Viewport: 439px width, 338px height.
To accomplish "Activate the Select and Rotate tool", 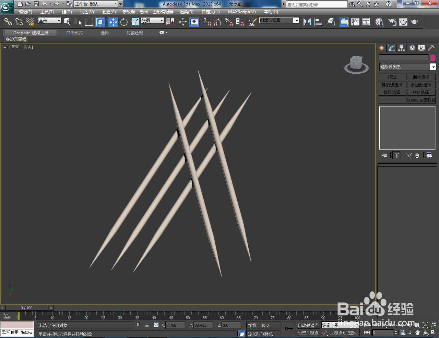I will pos(124,22).
